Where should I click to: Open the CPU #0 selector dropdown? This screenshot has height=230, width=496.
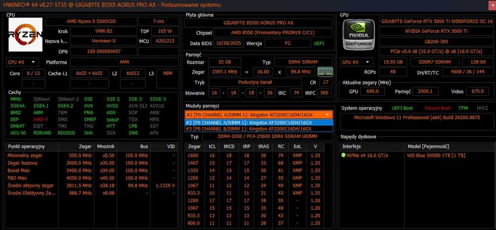point(22,62)
